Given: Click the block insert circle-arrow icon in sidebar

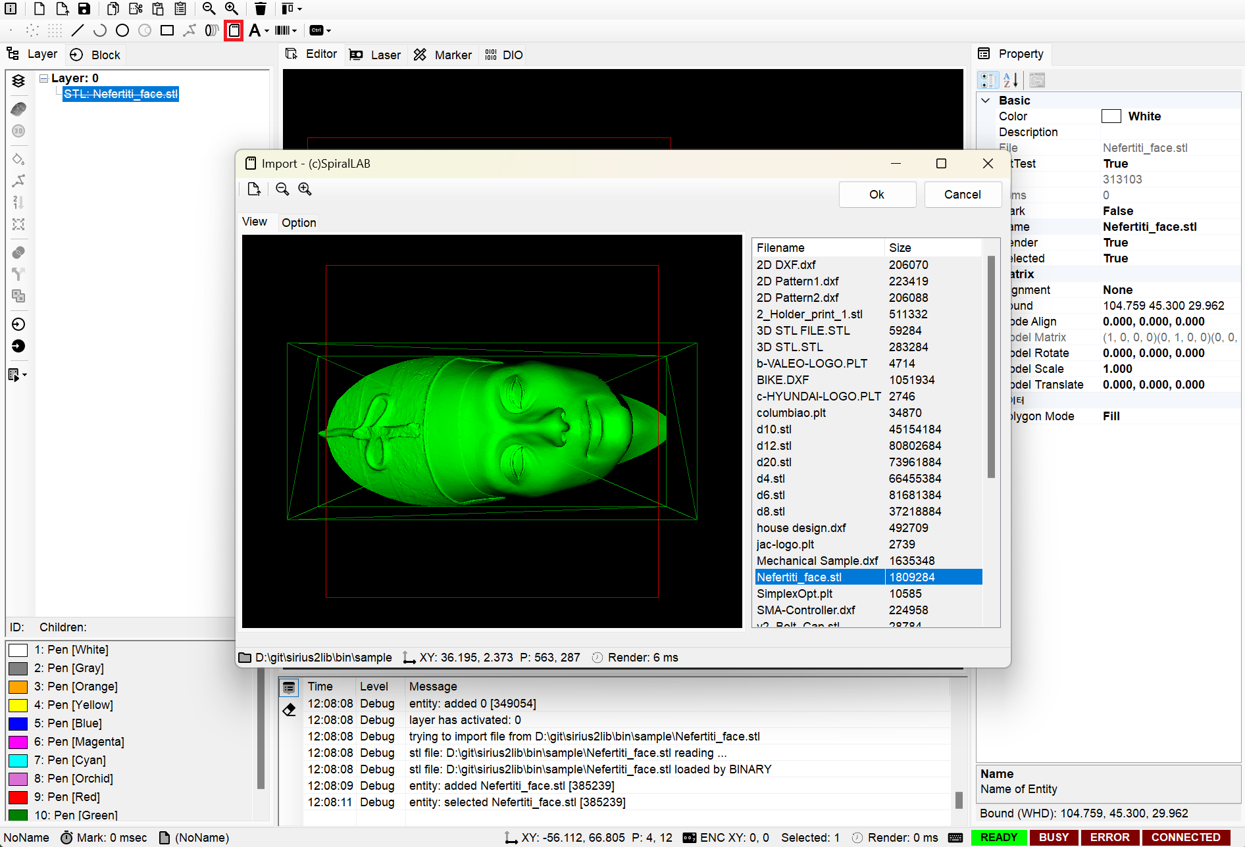Looking at the screenshot, I should coord(18,324).
